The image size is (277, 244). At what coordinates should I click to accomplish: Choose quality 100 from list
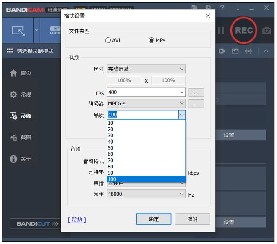click(146, 179)
